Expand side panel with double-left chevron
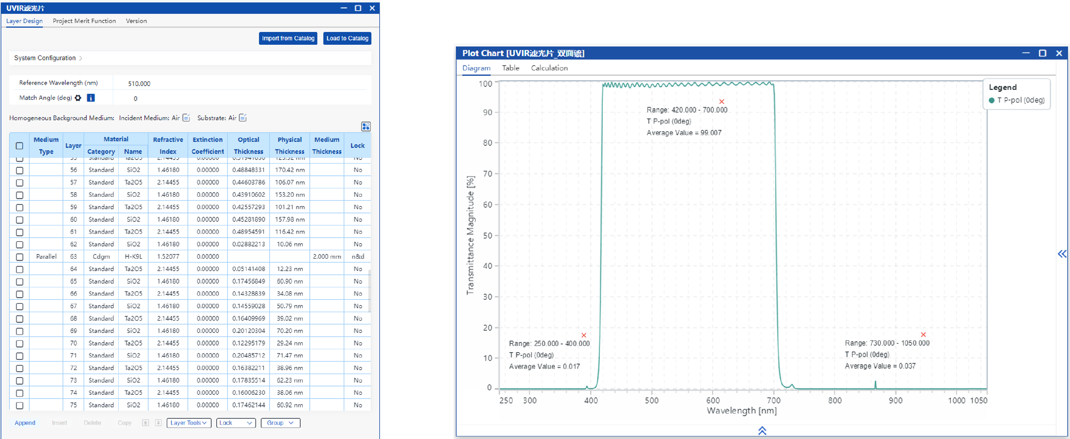The height and width of the screenshot is (439, 1070). point(1062,254)
